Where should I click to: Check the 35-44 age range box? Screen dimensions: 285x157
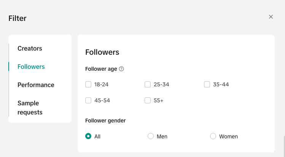[x=207, y=84]
